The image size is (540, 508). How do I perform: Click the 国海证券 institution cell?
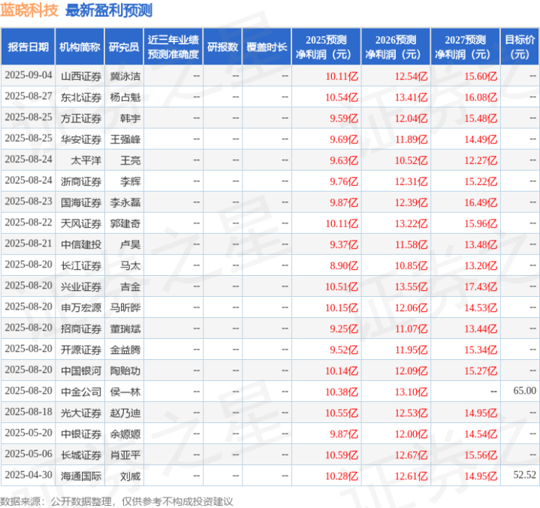pyautogui.click(x=81, y=203)
